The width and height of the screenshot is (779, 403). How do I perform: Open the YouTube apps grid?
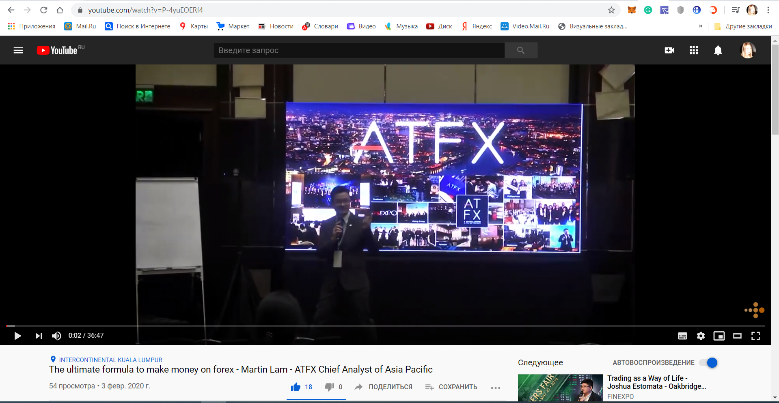(x=694, y=50)
